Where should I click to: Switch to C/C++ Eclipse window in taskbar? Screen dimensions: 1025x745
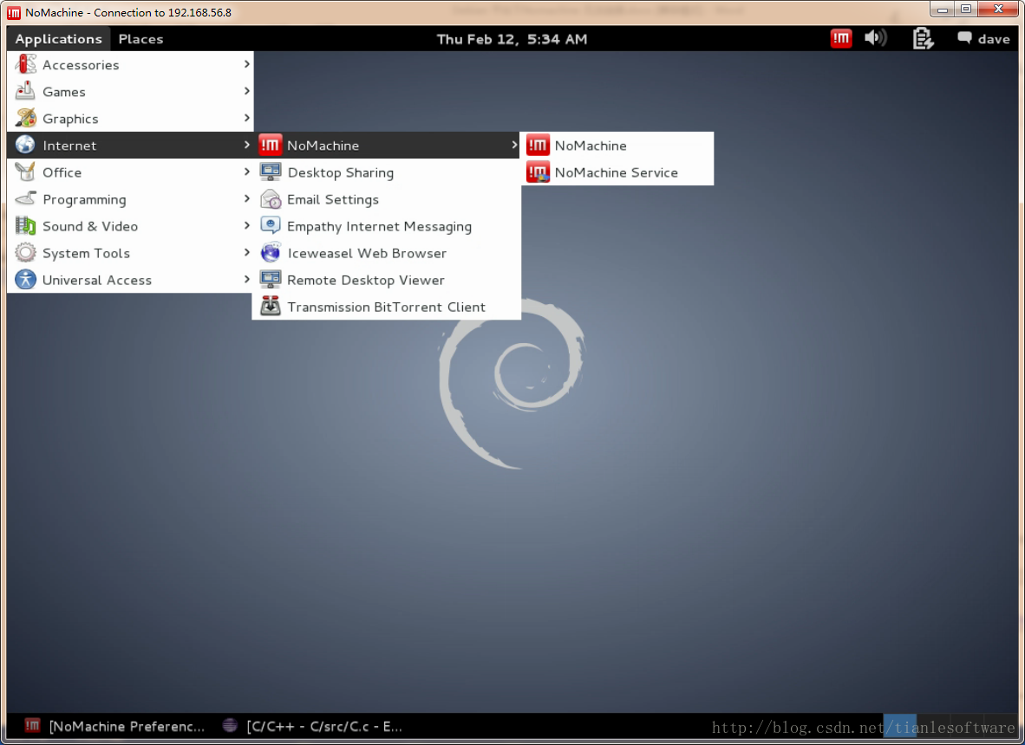(x=312, y=726)
